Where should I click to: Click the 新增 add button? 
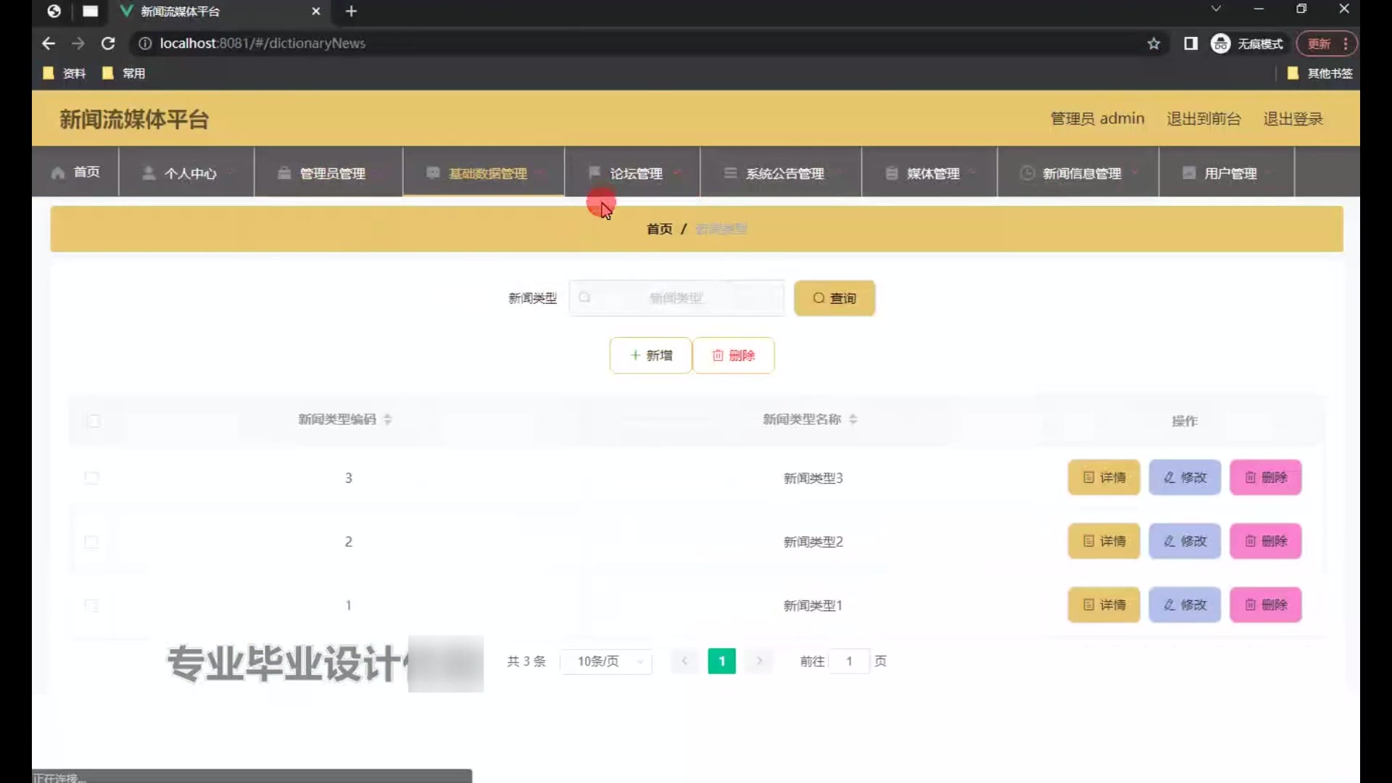point(650,355)
